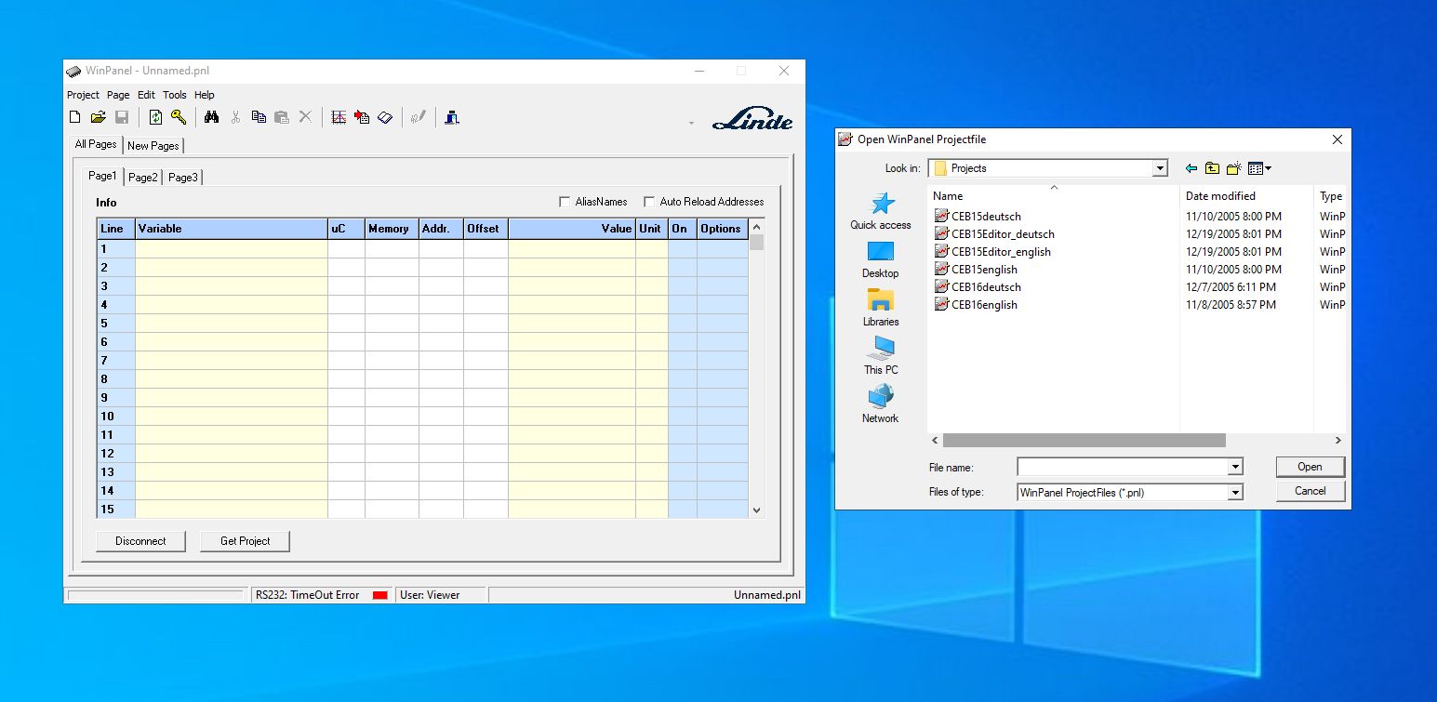1437x702 pixels.
Task: Enable Auto Reload Addresses
Action: [648, 201]
